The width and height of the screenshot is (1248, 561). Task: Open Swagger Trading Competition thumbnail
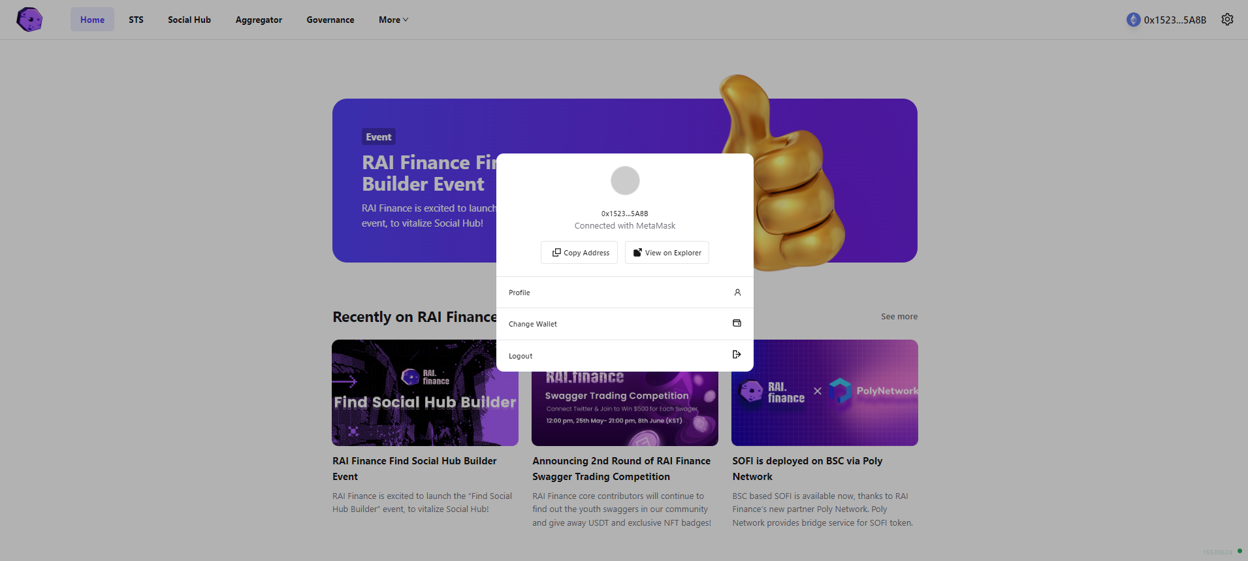(x=625, y=409)
